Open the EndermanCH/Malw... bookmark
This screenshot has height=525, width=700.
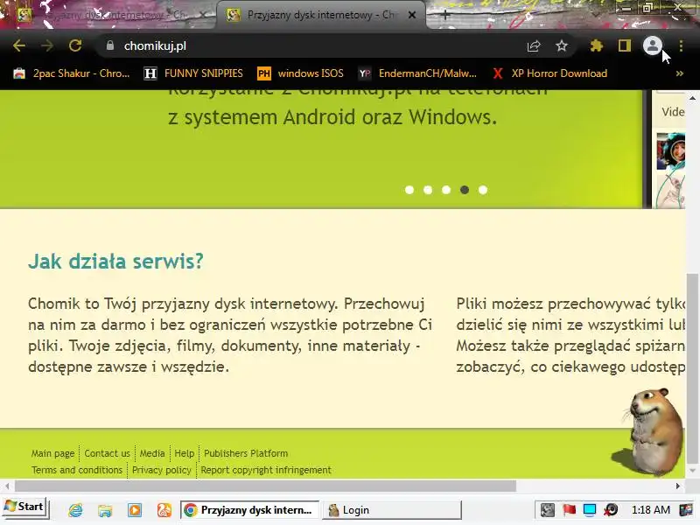pyautogui.click(x=417, y=73)
